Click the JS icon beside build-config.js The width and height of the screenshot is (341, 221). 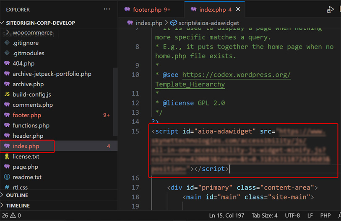tap(7, 94)
